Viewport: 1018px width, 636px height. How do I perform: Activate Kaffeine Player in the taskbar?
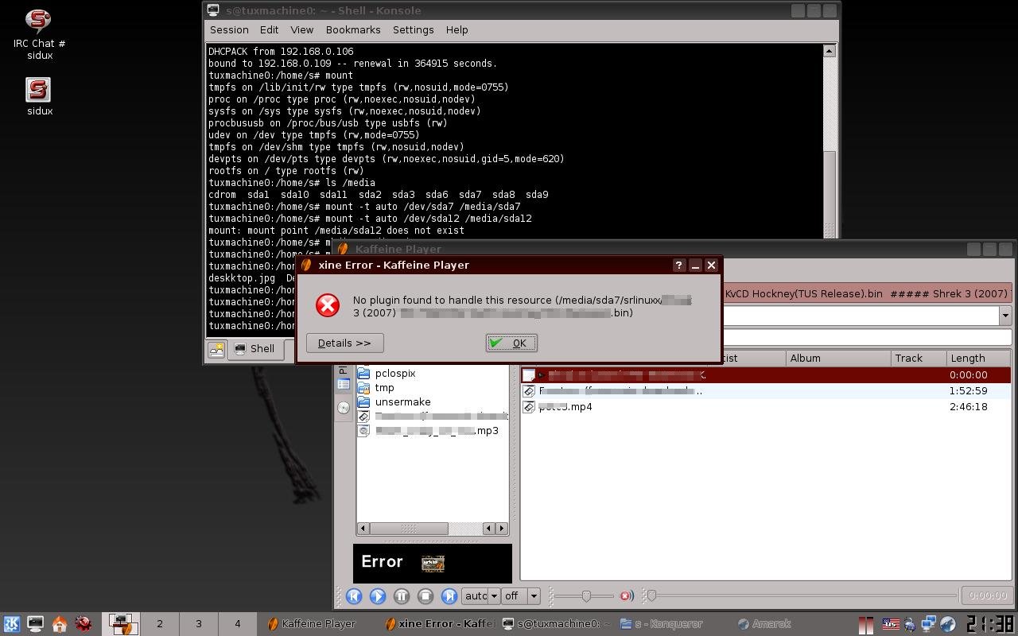(318, 624)
